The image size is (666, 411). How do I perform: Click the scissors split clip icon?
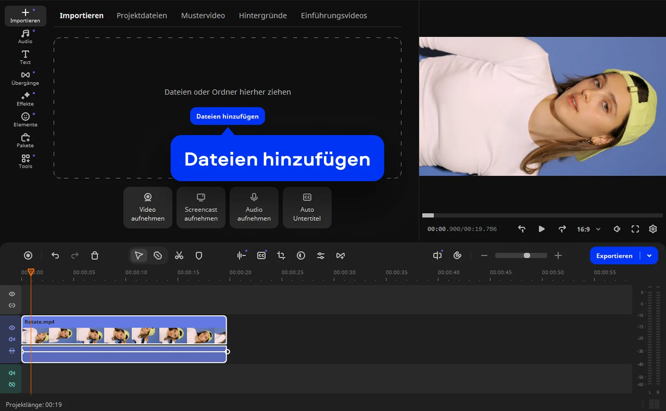[179, 256]
